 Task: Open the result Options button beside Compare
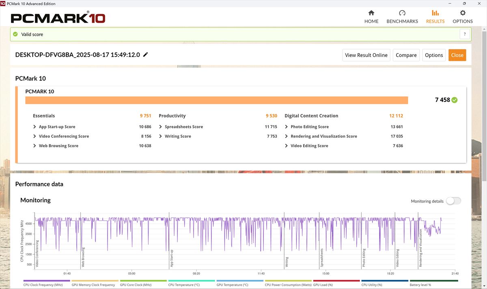point(434,55)
